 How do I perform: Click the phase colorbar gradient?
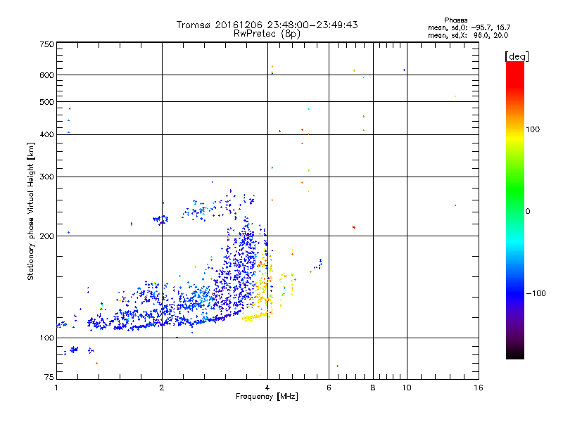coord(515,210)
